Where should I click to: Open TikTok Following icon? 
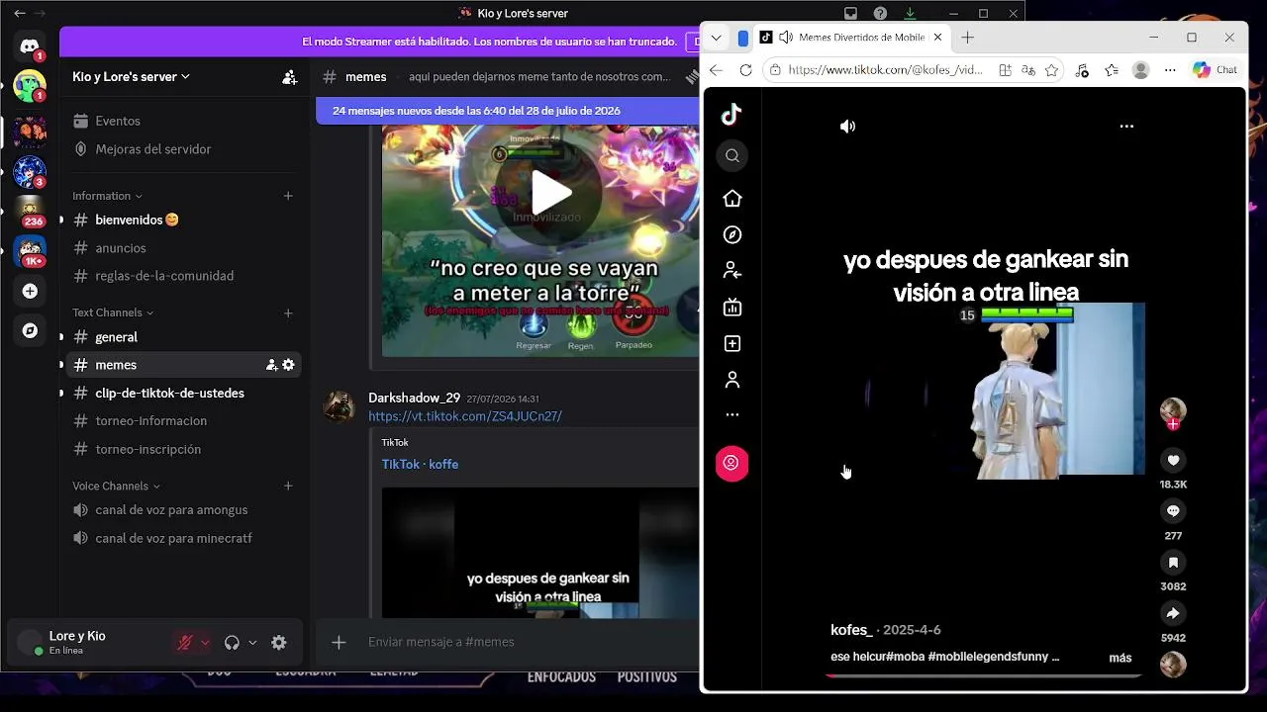(732, 270)
